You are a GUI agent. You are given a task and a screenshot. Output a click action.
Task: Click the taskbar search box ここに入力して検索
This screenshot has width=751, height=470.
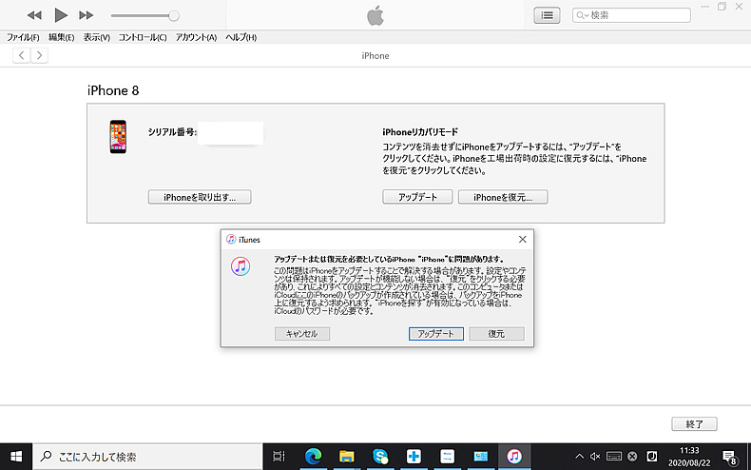[x=147, y=457]
